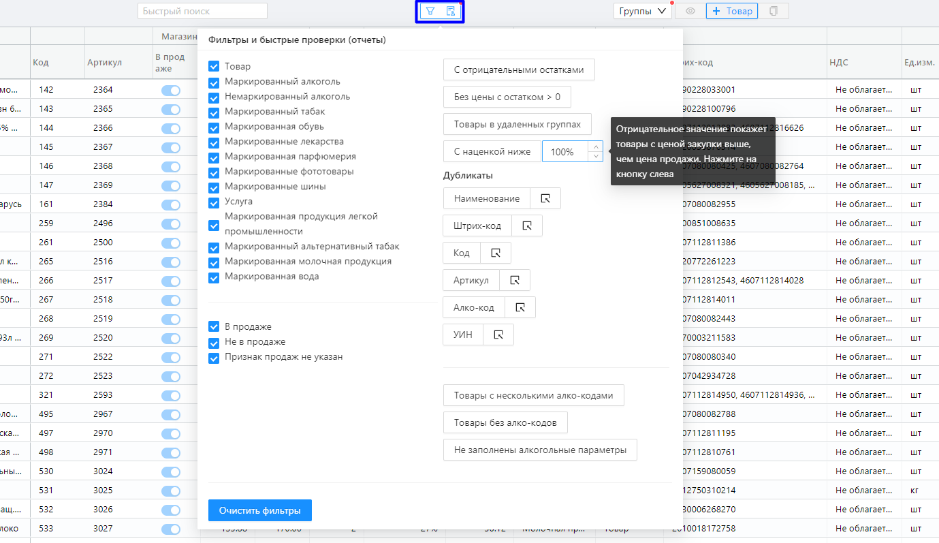Open duplicates selector icon next to Наименование

pos(545,198)
